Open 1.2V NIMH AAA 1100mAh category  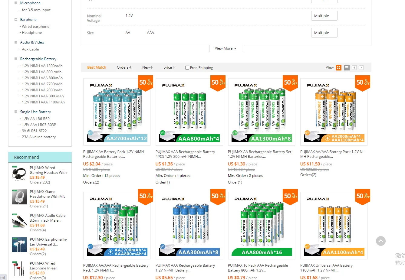tap(43, 102)
